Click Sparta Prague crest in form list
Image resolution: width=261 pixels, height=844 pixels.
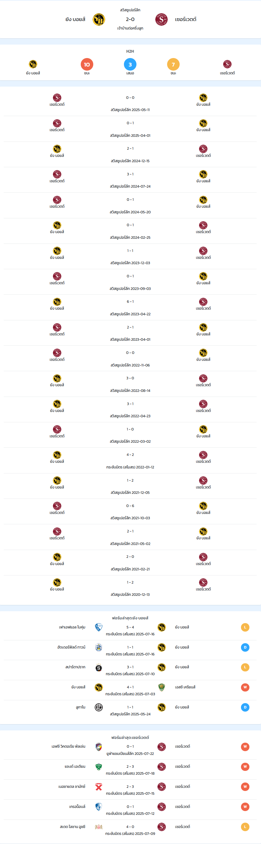99,667
